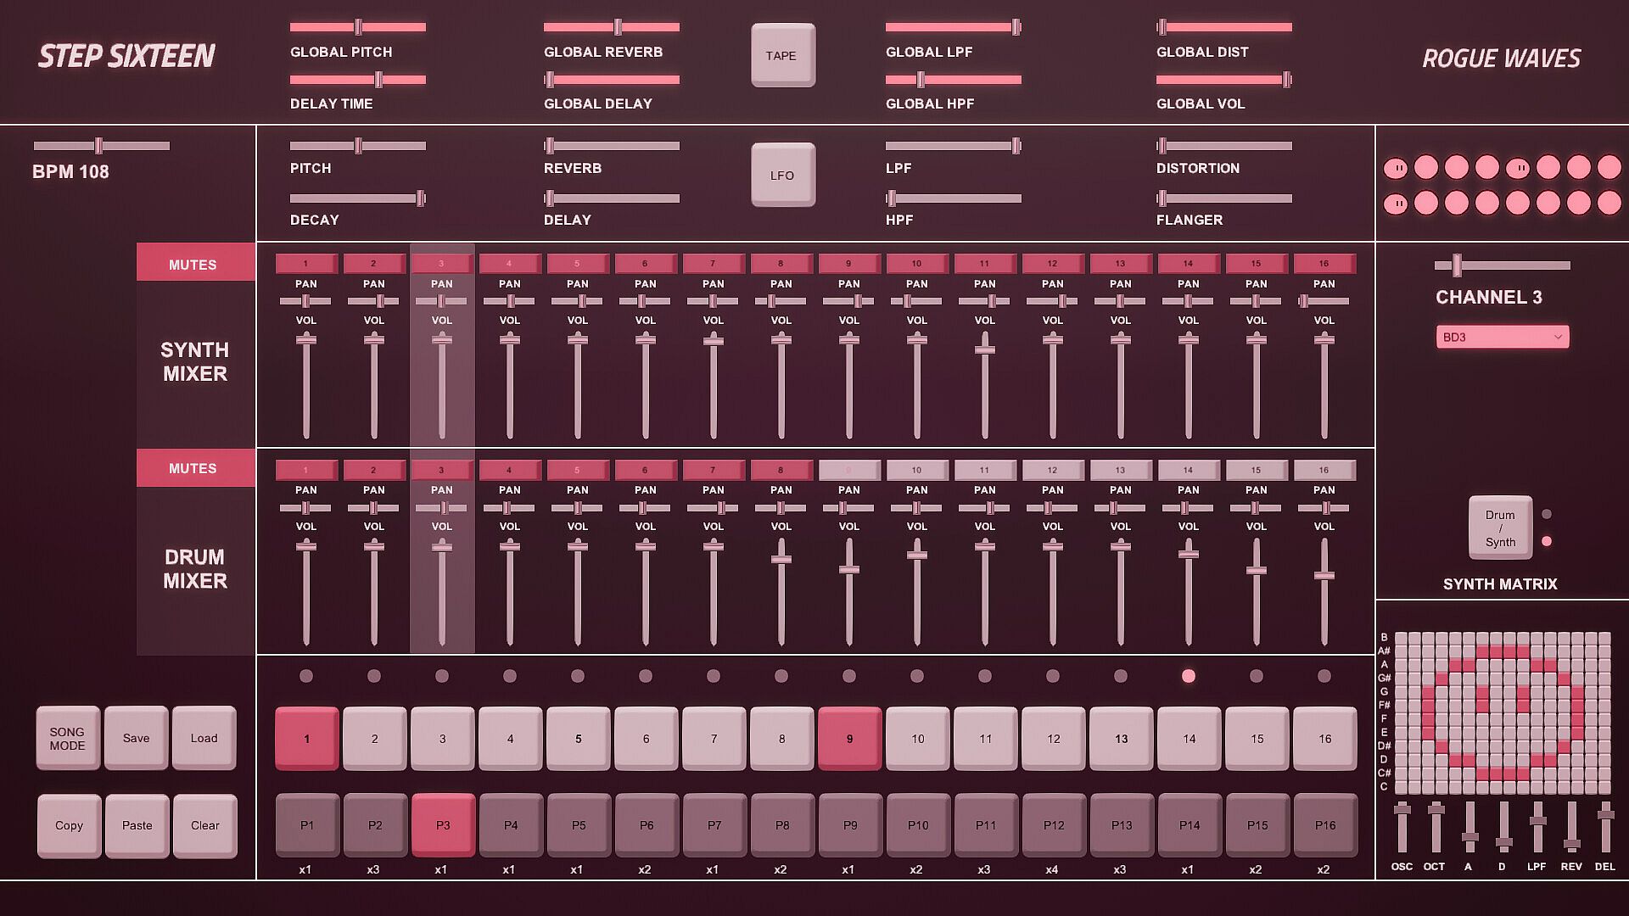Click the Save button

click(136, 738)
